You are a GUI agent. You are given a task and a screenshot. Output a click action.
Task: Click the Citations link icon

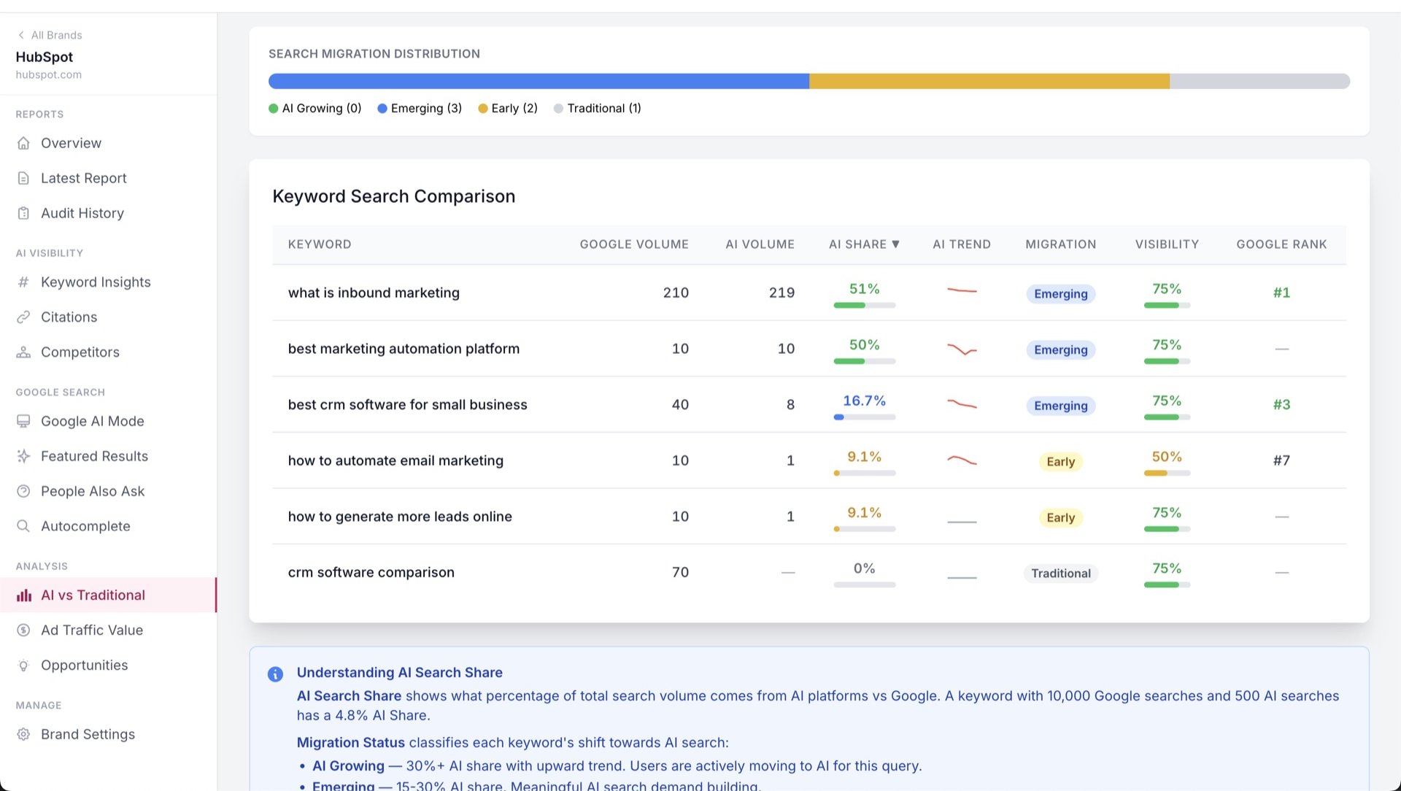coord(23,317)
